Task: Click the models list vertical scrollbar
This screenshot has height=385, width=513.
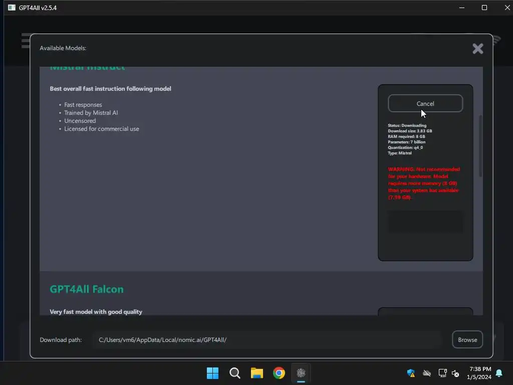Action: click(480, 146)
